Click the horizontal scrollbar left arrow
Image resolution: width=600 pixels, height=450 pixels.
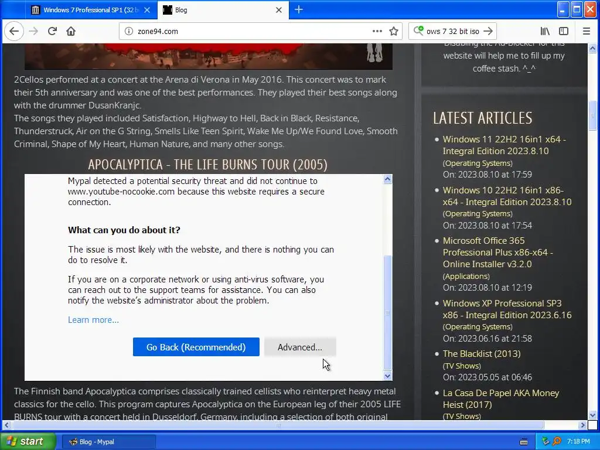[6, 425]
